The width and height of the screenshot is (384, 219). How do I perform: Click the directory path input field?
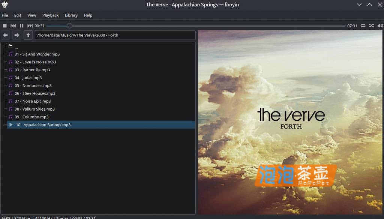[x=112, y=35]
